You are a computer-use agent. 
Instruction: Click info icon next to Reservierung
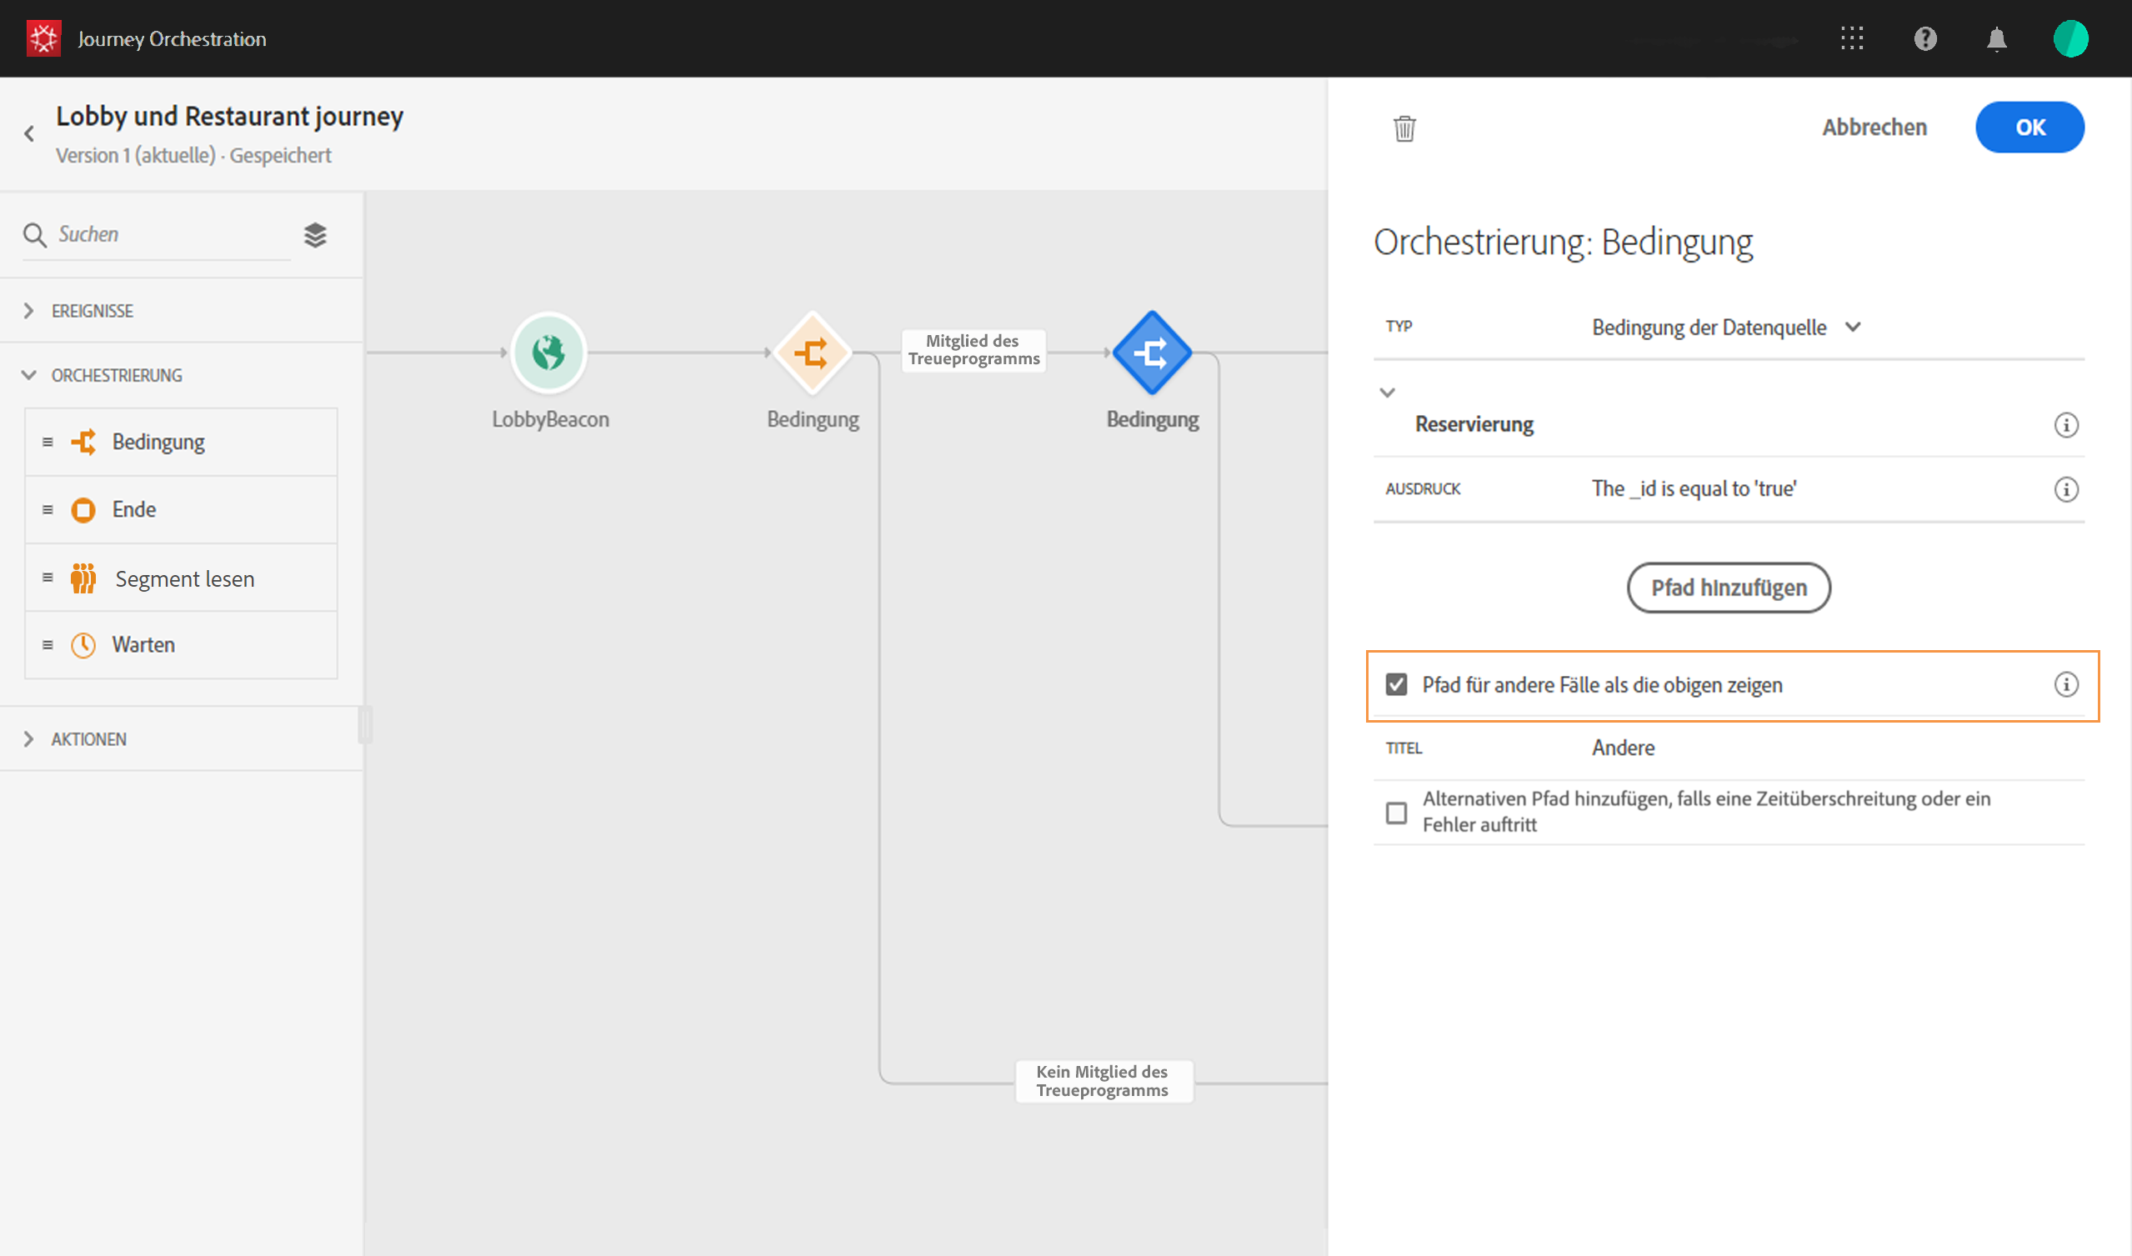[x=2065, y=425]
